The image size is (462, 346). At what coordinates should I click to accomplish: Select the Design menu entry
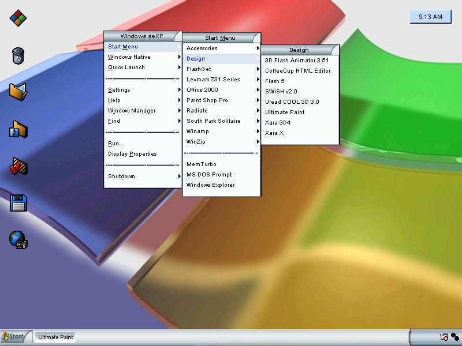[221, 59]
